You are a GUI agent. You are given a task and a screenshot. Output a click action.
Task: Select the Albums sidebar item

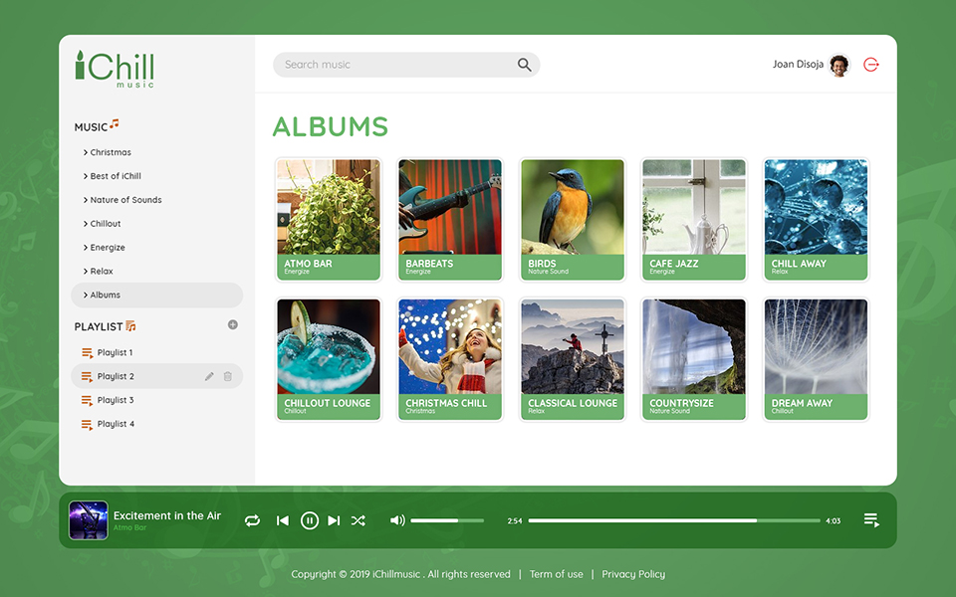[105, 296]
